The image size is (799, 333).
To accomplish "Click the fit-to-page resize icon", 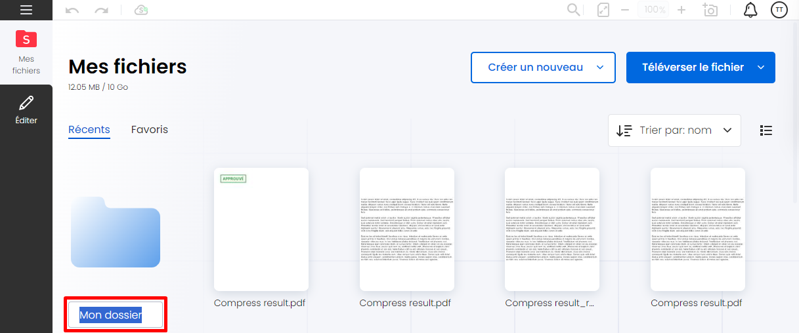I will click(603, 10).
